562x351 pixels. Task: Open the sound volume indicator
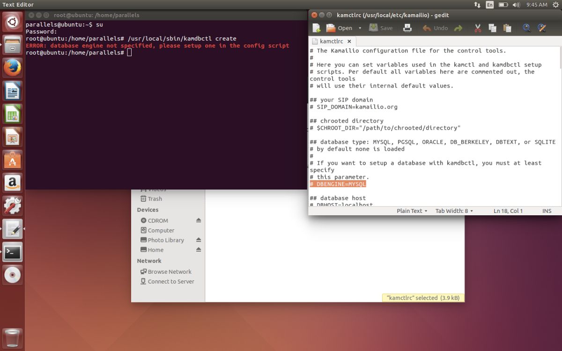(x=516, y=5)
